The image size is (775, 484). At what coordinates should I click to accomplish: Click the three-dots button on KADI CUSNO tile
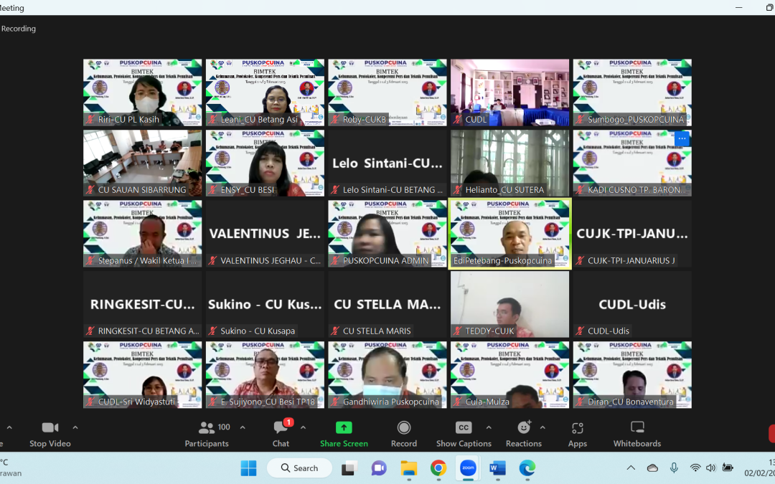(682, 139)
